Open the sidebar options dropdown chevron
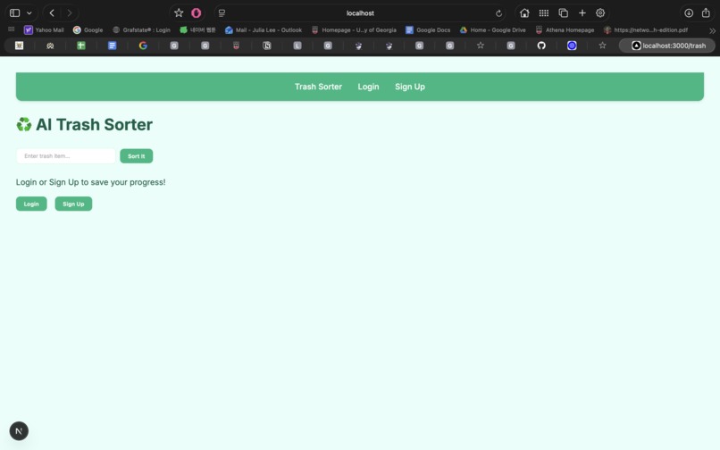720x450 pixels. (x=29, y=12)
